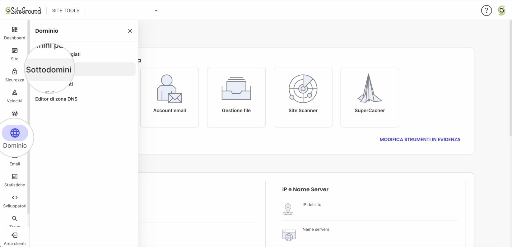
Task: Expand the site selector dropdown arrow
Action: (x=156, y=11)
